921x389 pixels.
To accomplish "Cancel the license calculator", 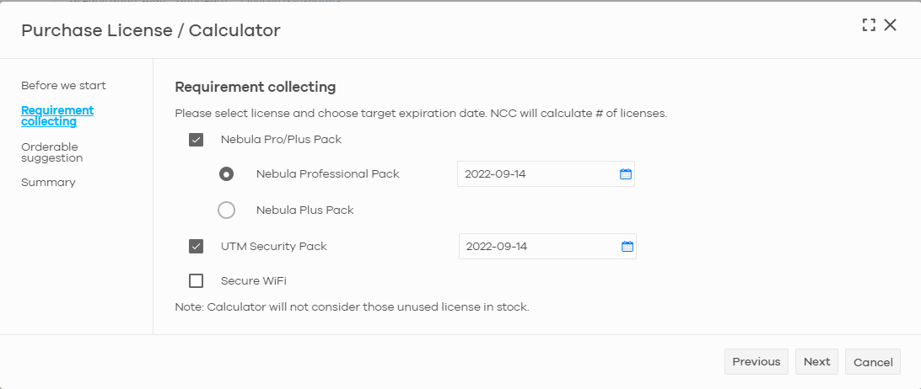I will (x=873, y=362).
